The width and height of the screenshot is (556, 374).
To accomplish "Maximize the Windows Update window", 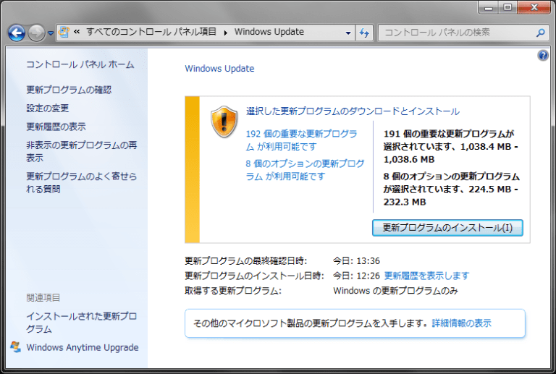I will 507,7.
